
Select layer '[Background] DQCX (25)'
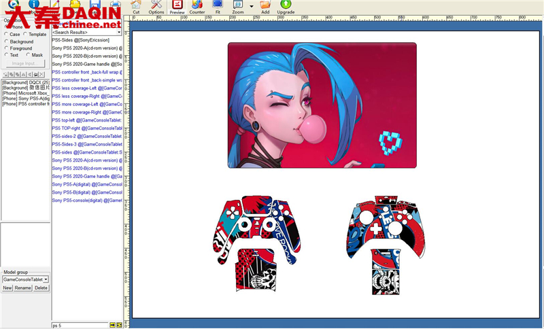pos(26,83)
